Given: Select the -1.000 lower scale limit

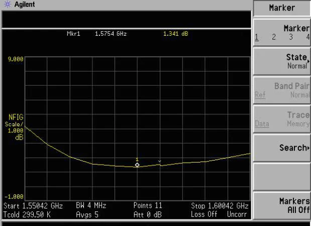Looking at the screenshot, I should [14, 197].
